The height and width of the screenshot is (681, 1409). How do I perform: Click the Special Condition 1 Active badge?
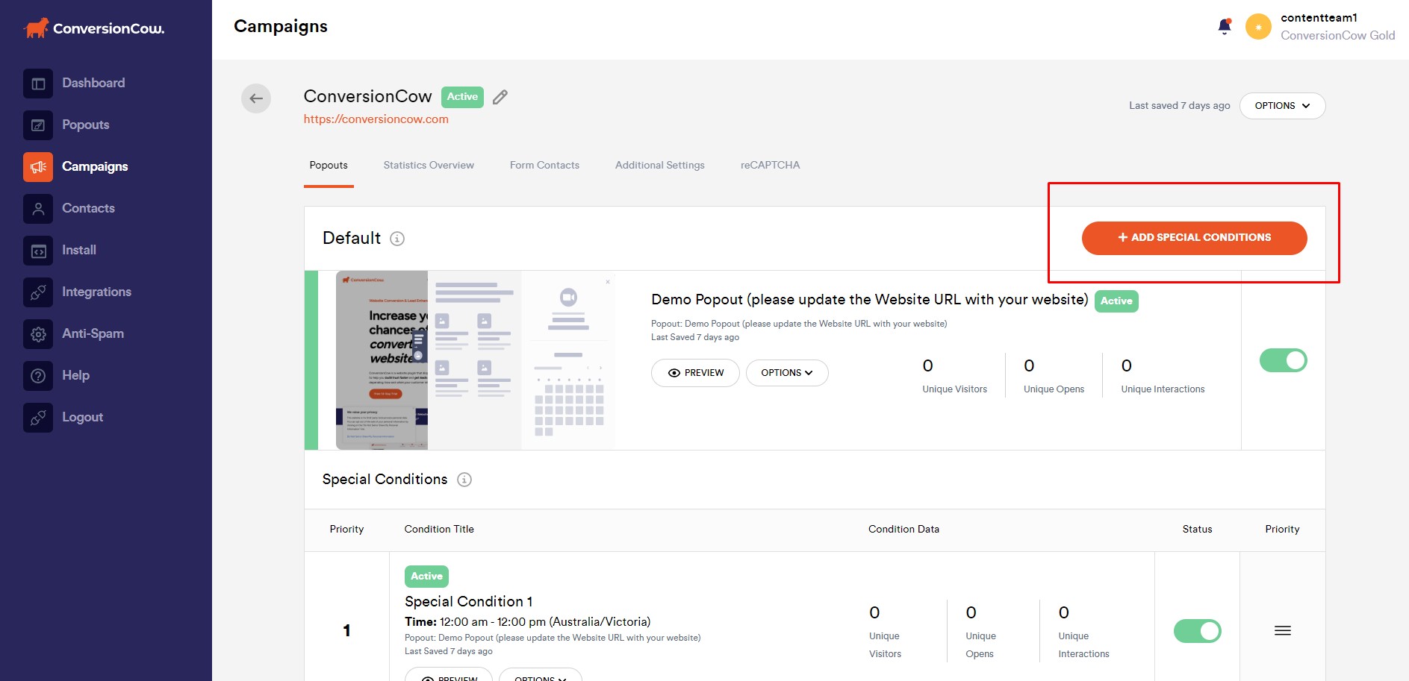click(x=426, y=577)
